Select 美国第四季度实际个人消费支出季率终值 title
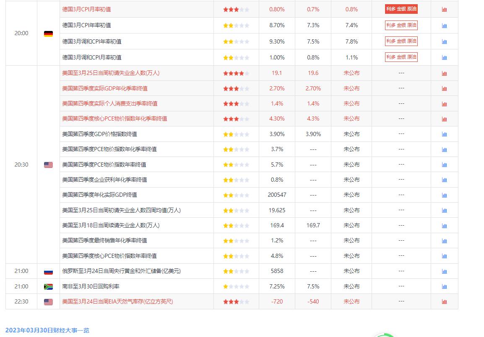 [x=109, y=103]
